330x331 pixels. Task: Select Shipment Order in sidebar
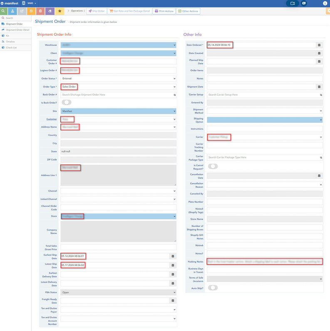16,24
